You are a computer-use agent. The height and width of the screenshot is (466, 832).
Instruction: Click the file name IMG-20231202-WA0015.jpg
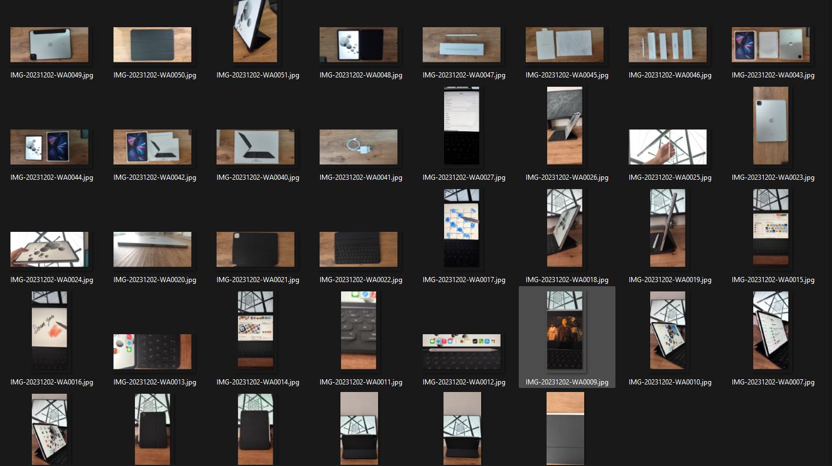click(x=773, y=280)
